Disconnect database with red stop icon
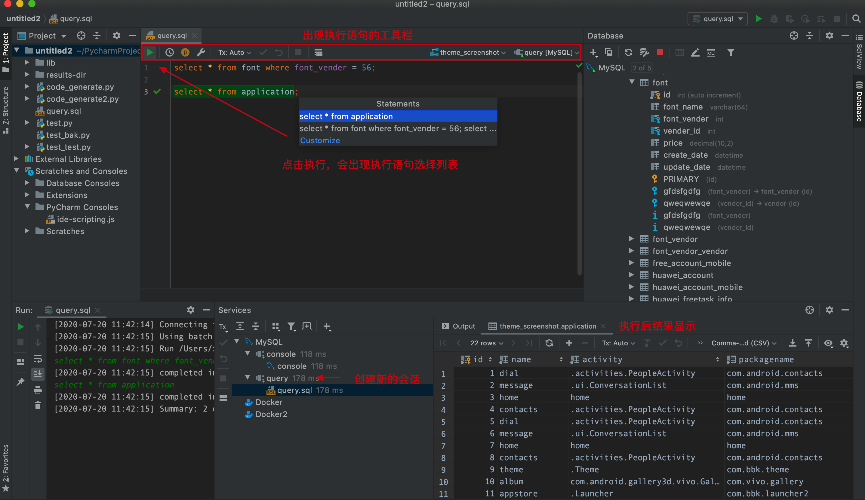 coord(660,53)
